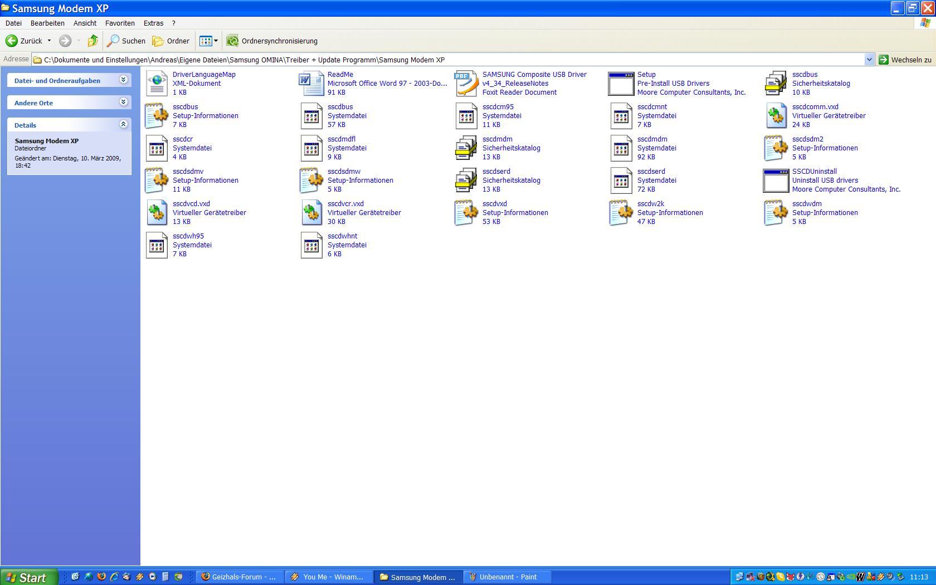Open the Zurück history dropdown arrow
The height and width of the screenshot is (585, 936).
pos(49,41)
